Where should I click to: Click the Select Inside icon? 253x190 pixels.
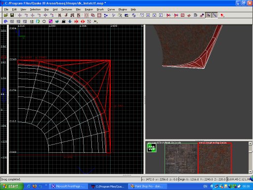tap(79, 15)
